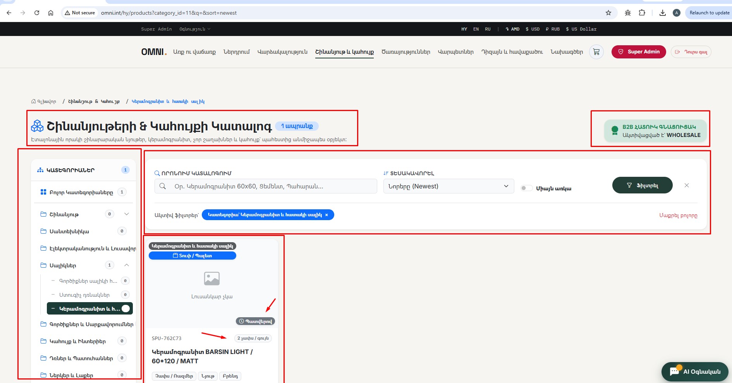Switch language to EN

(x=476, y=29)
